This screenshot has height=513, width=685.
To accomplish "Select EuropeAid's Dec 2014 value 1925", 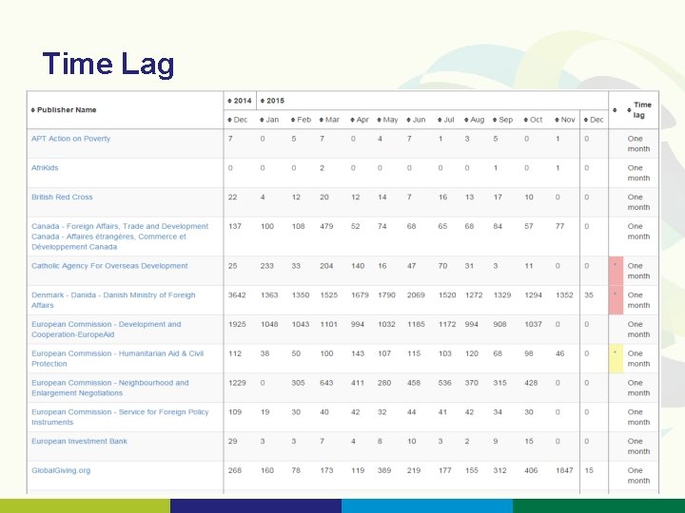I will (237, 325).
